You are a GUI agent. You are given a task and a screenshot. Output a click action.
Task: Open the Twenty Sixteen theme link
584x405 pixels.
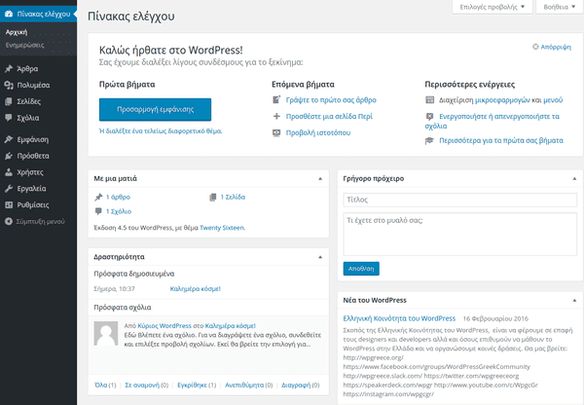point(222,228)
